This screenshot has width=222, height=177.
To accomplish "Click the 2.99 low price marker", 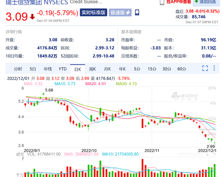I will pos(211,146).
